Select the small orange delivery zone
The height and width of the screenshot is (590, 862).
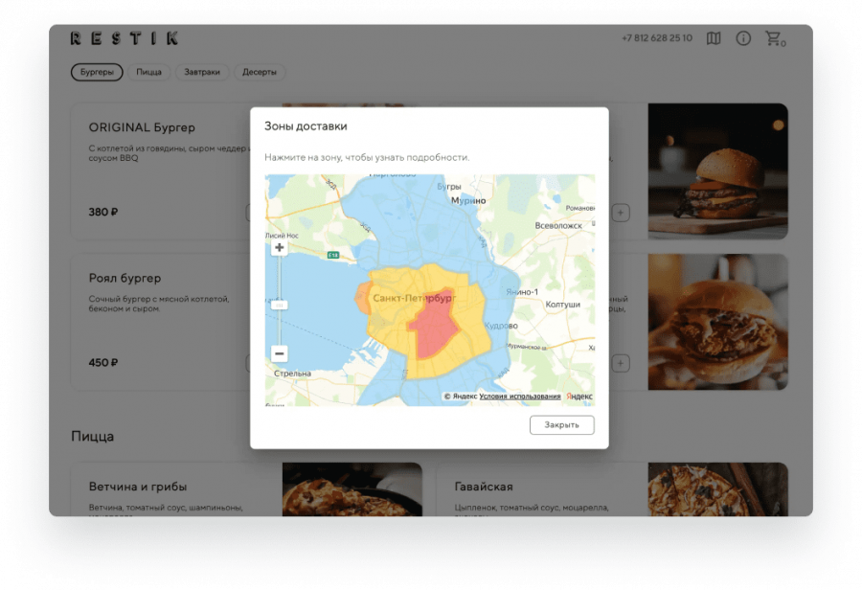pos(362,298)
